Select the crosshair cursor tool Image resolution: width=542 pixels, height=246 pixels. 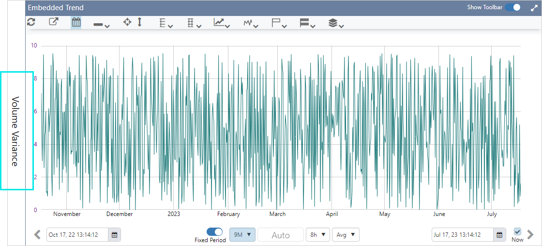(127, 22)
